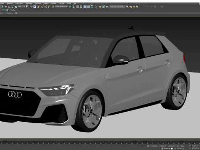The width and height of the screenshot is (200, 150).
Task: Open the Rendered Frame Window
Action: tap(103, 7)
